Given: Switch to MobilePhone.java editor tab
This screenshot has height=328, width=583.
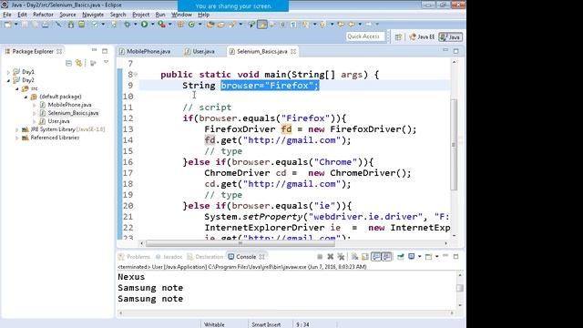Looking at the screenshot, I should point(145,51).
